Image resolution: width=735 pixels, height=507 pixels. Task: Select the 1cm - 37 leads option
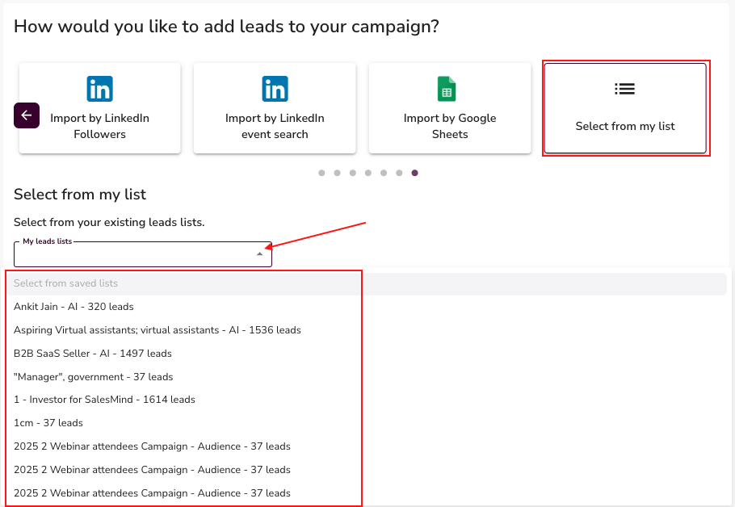click(48, 423)
